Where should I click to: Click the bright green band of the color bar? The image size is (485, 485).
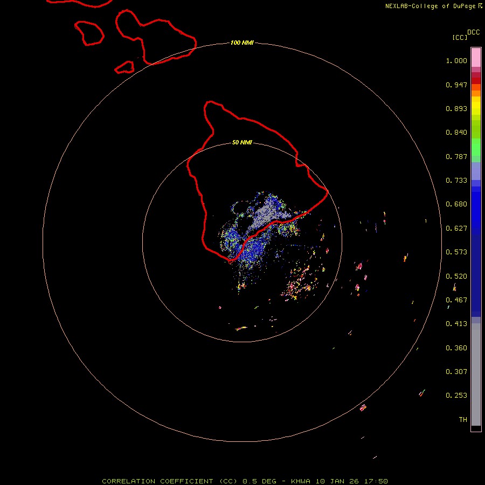point(476,147)
